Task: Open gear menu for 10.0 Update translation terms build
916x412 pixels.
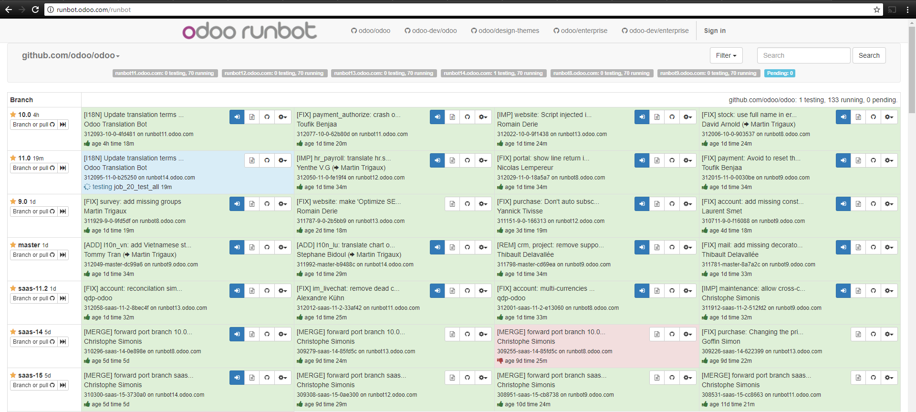Action: [x=283, y=117]
